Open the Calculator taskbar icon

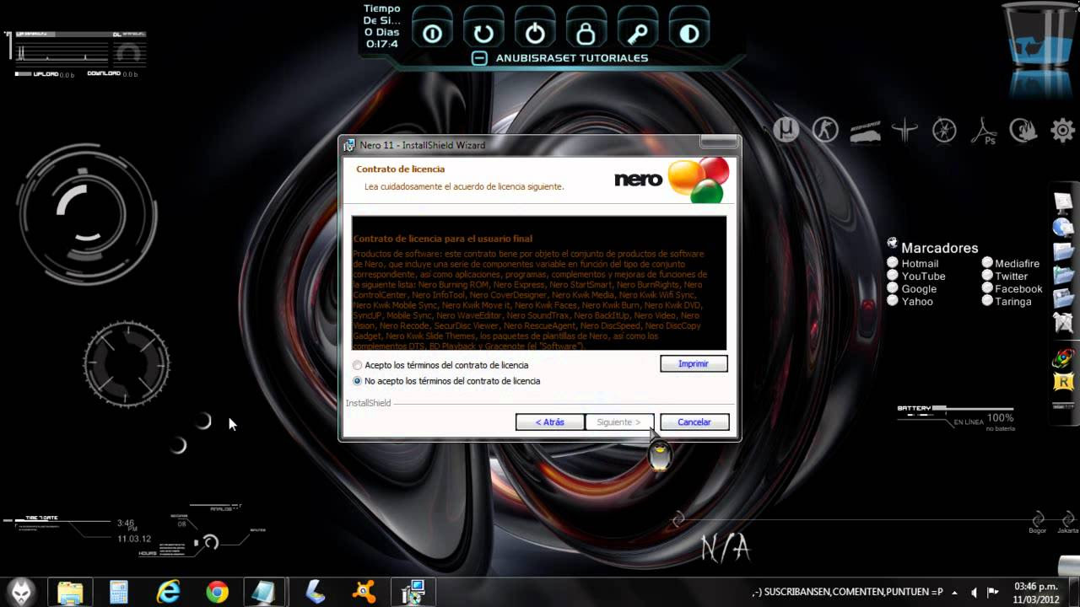coord(119,593)
